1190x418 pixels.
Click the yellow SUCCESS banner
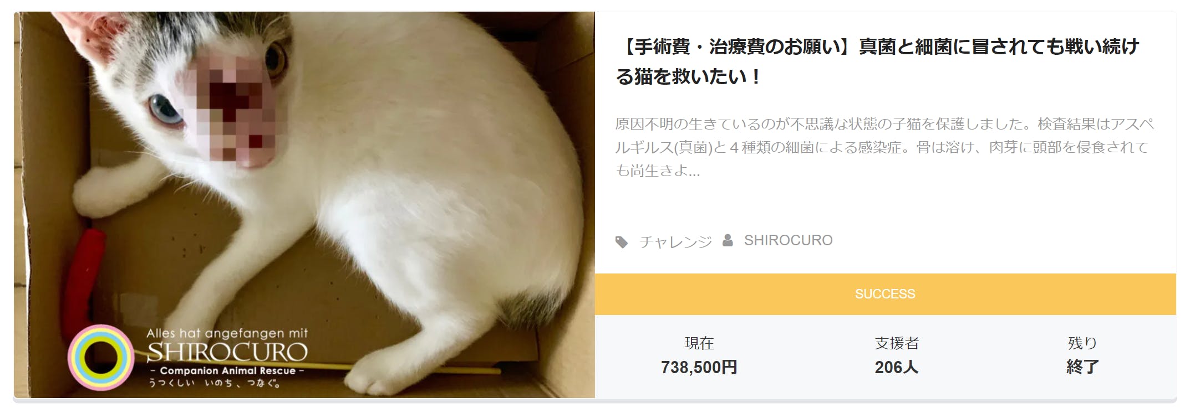886,294
